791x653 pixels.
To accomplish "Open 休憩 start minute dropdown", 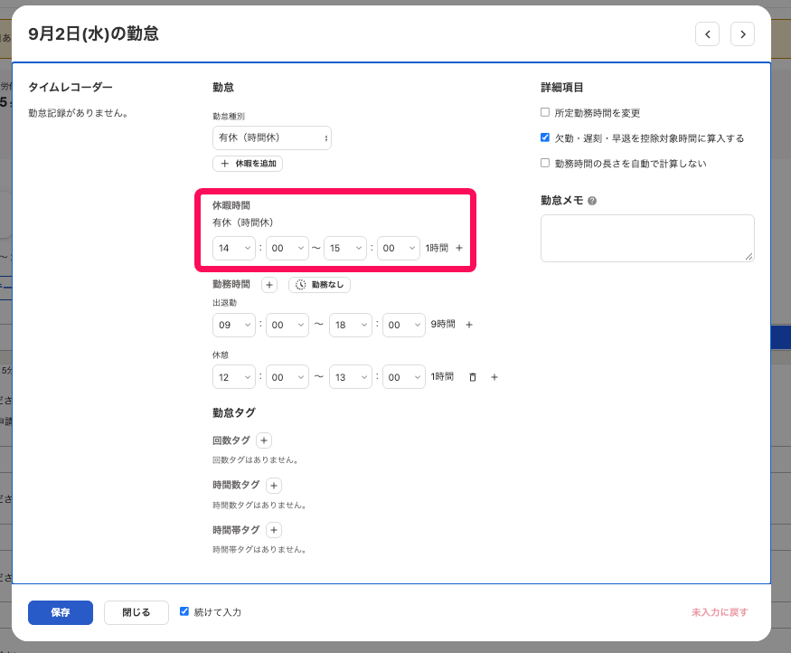I will [x=287, y=377].
